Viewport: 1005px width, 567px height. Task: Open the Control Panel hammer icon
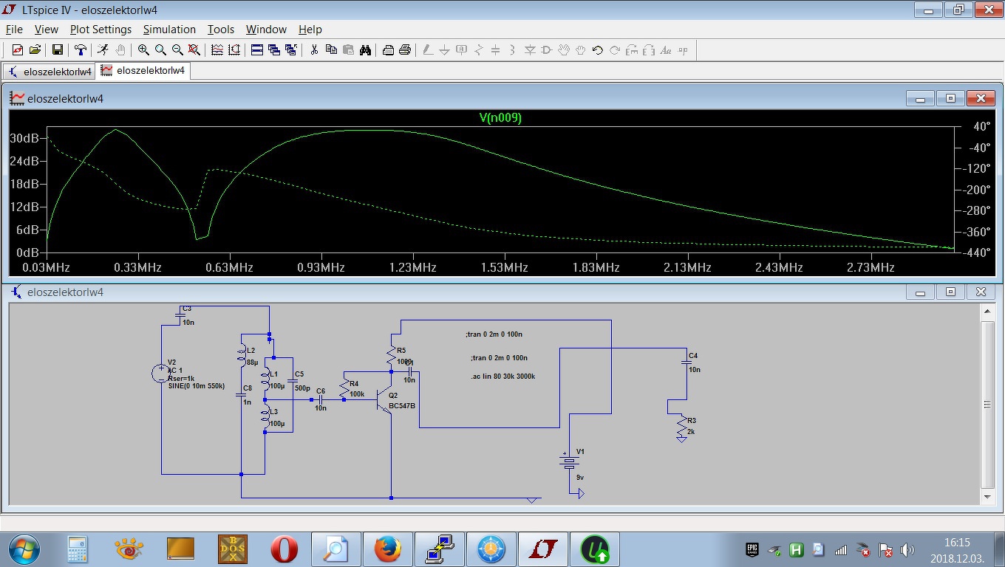click(x=81, y=50)
